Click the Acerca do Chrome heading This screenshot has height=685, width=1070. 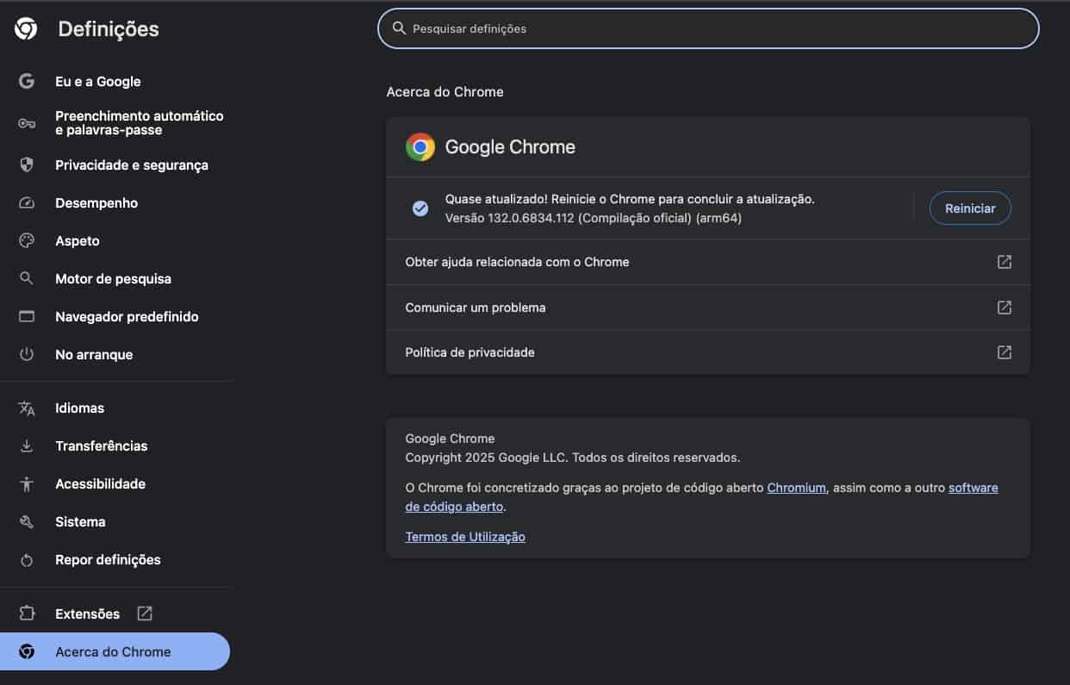coord(445,92)
